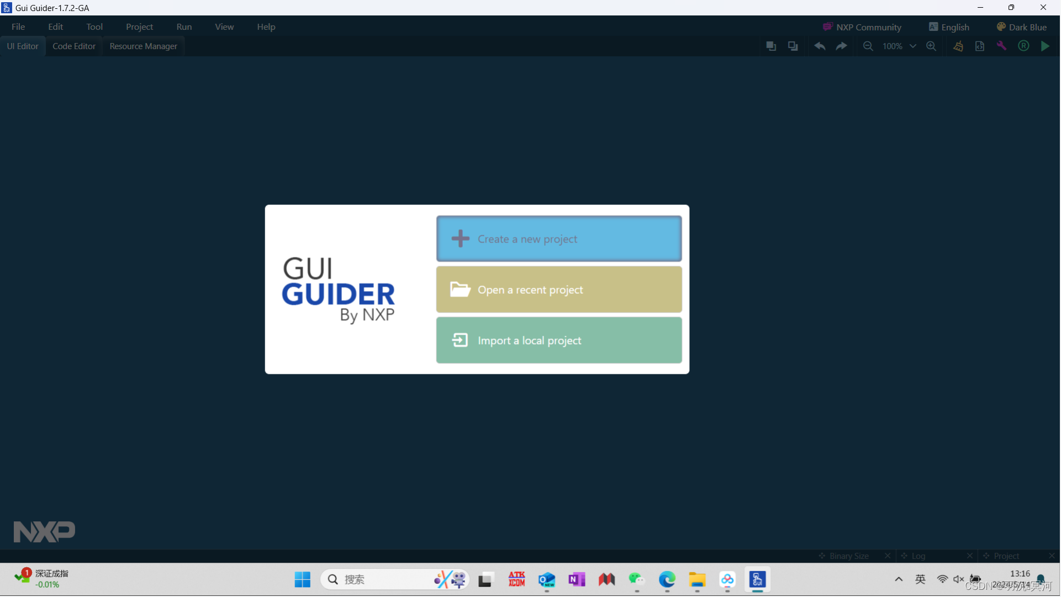Click the purple wrench Build icon

point(1001,46)
